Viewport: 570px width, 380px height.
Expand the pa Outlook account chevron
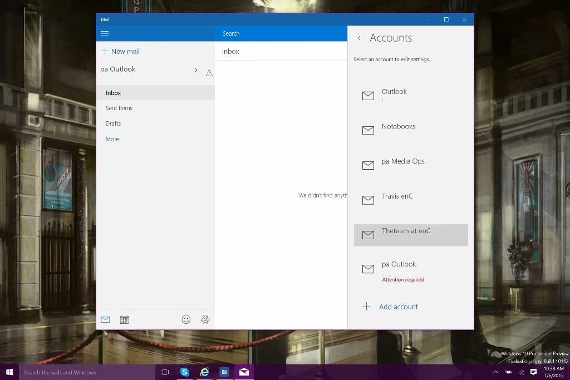tap(196, 70)
